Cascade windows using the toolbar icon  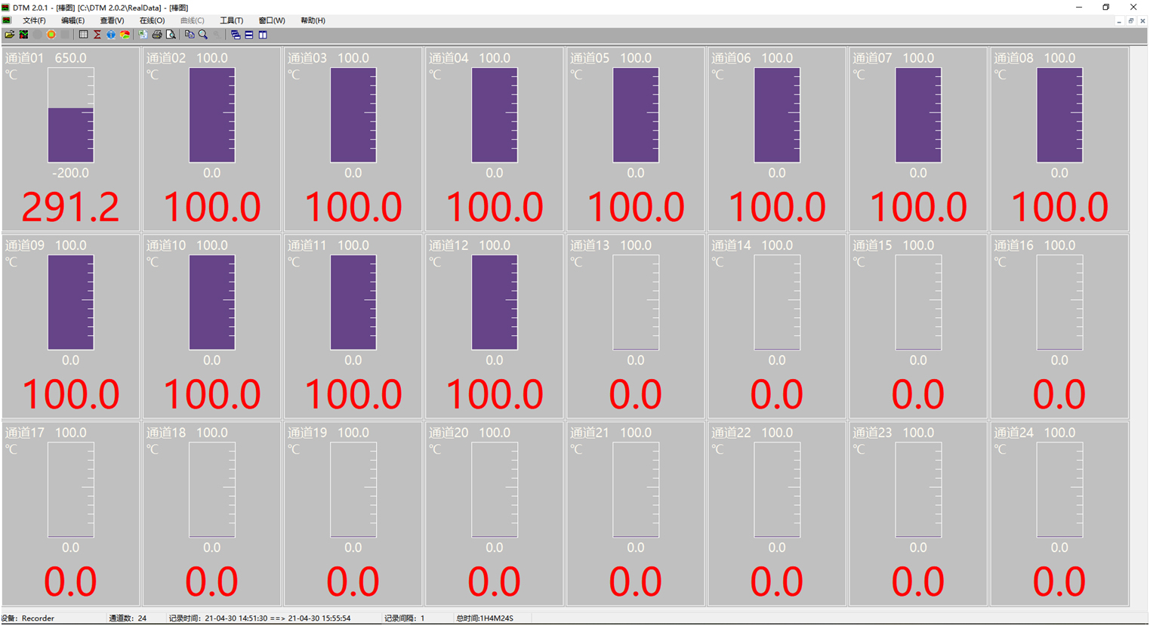pyautogui.click(x=236, y=35)
